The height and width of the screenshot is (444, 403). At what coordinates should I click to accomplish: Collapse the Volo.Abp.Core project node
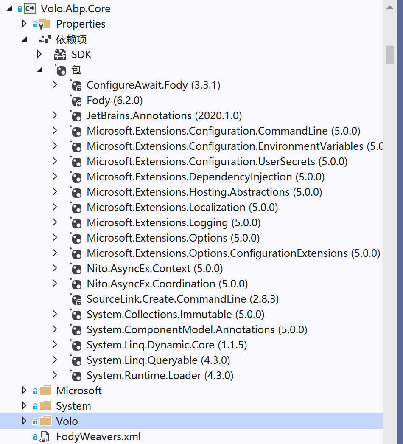point(9,8)
